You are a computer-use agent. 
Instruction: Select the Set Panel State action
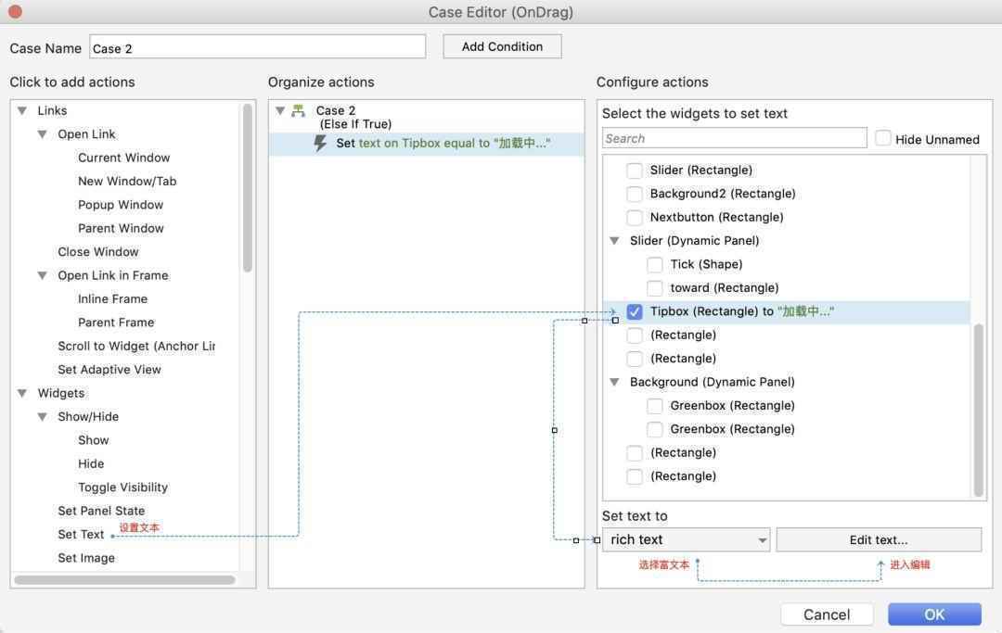[101, 511]
